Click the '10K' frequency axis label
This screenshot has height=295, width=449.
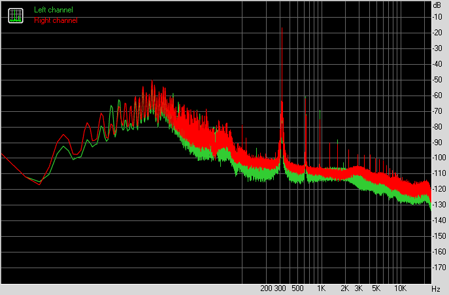click(x=400, y=288)
